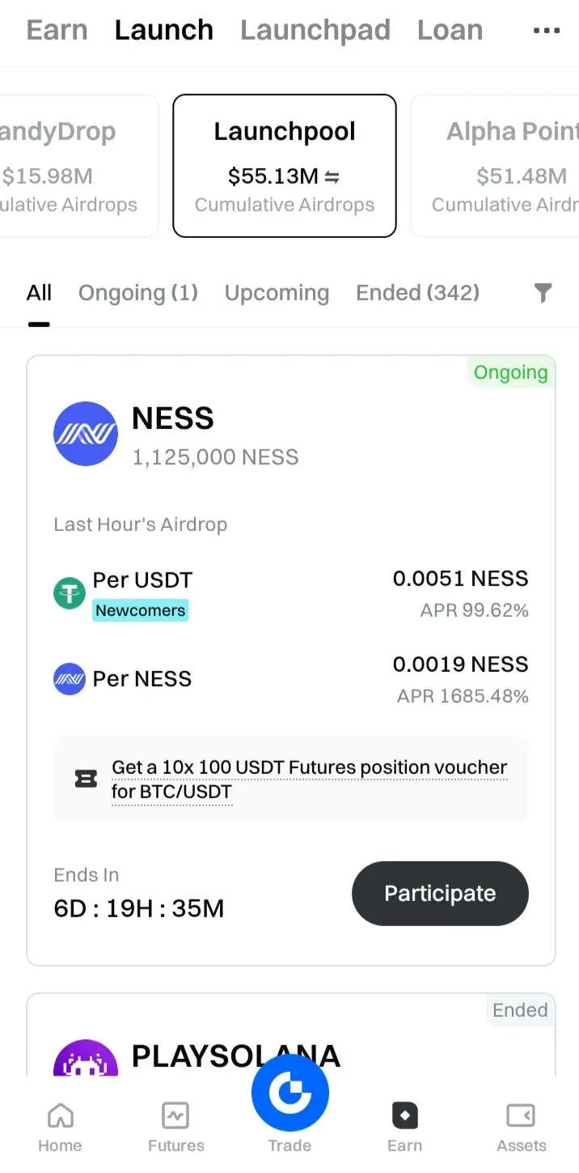The height and width of the screenshot is (1173, 579).
Task: Open the PLAYSOLANA ended pool card
Action: click(x=291, y=1036)
